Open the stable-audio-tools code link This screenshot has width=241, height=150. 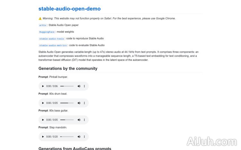pyautogui.click(x=52, y=39)
